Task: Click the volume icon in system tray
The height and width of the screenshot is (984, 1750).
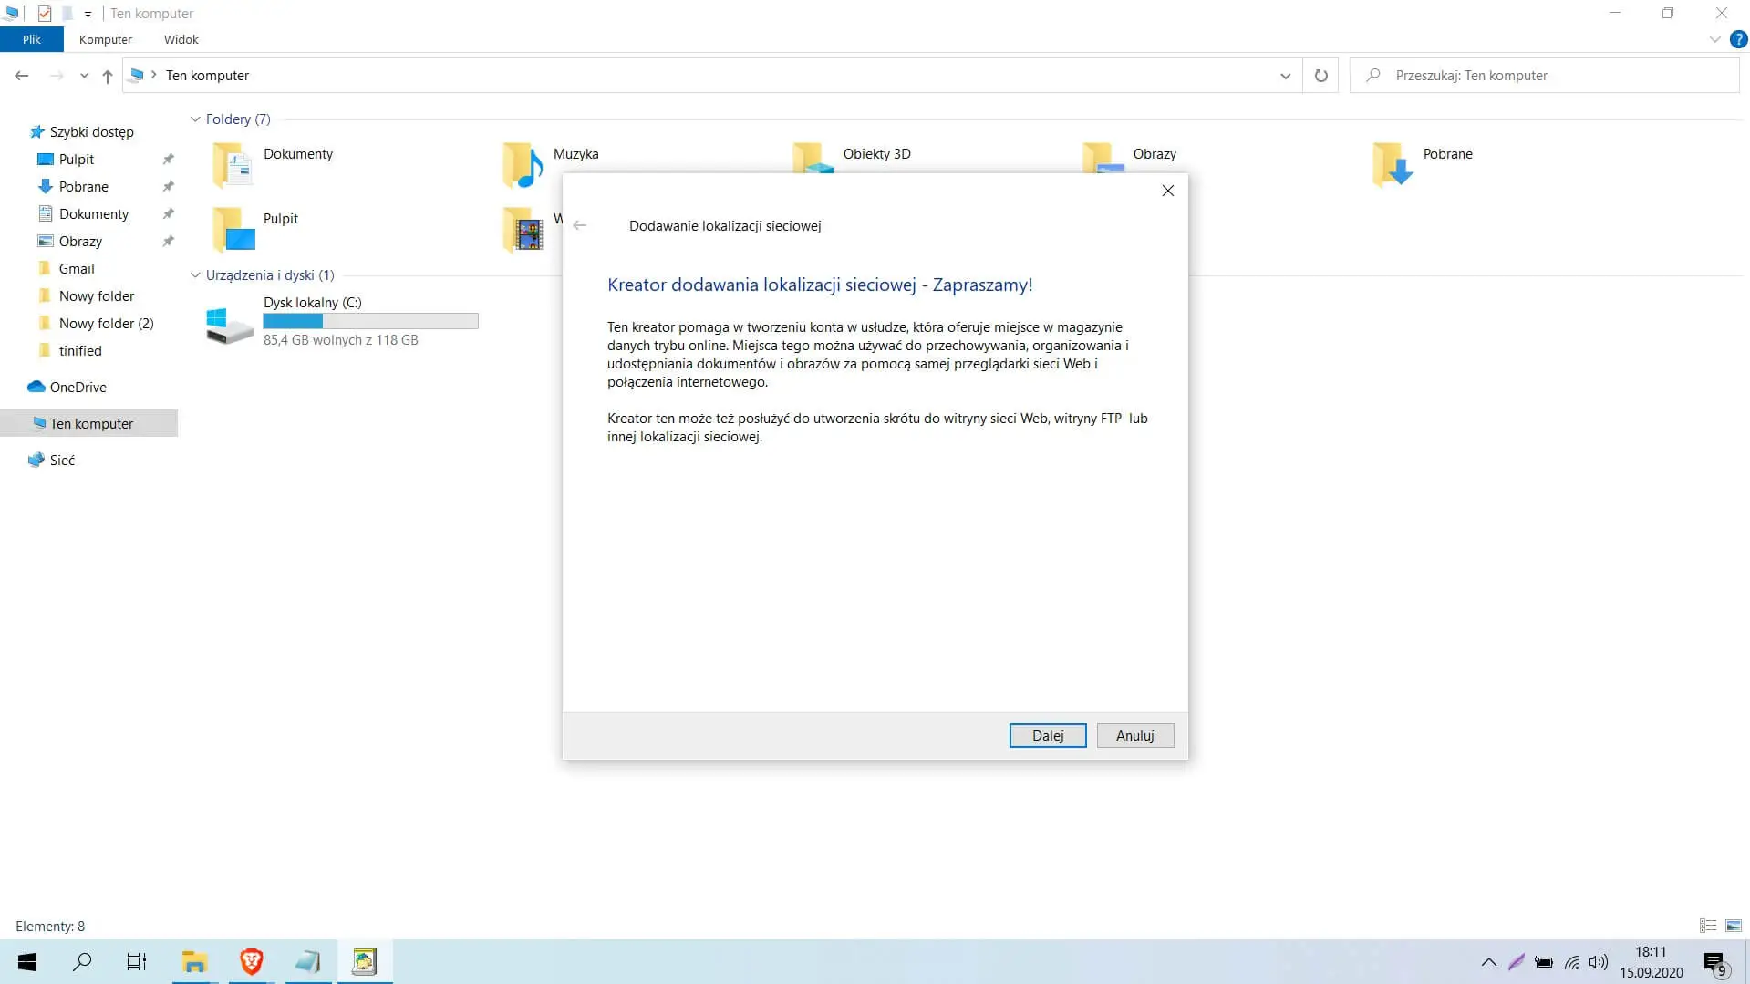Action: (x=1598, y=962)
